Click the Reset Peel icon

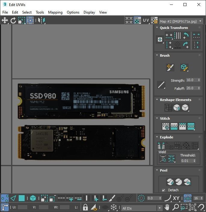[187, 182]
